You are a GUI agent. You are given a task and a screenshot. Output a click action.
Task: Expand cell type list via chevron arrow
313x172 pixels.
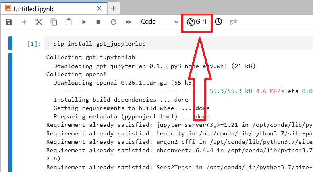tap(176, 22)
